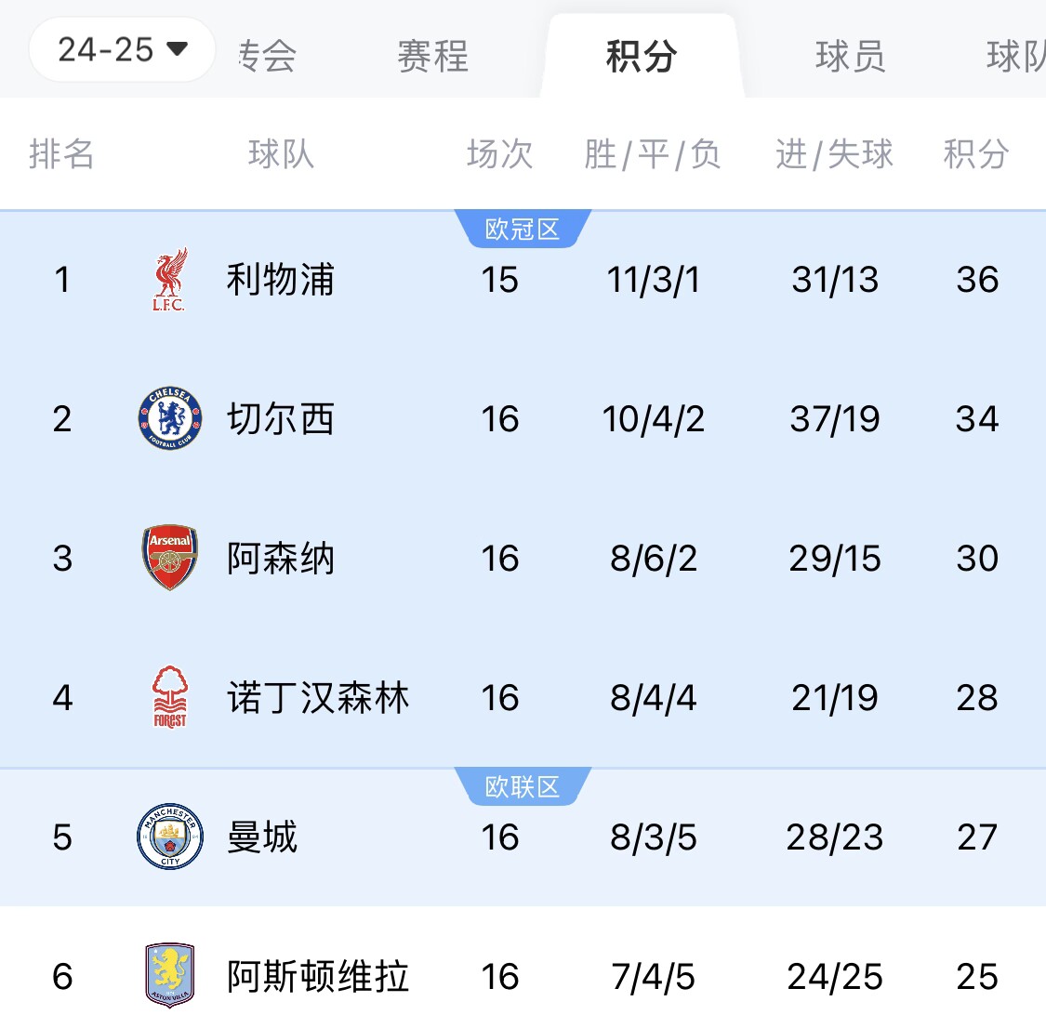Select the 曼城 team name
The width and height of the screenshot is (1046, 1028).
pos(262,837)
